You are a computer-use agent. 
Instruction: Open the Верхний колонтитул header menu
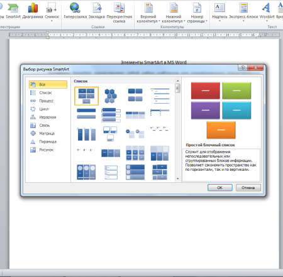[x=148, y=13]
